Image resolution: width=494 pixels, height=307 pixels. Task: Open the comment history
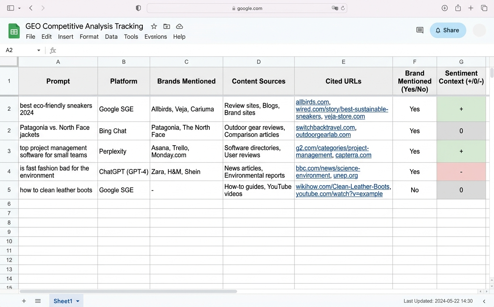point(420,30)
